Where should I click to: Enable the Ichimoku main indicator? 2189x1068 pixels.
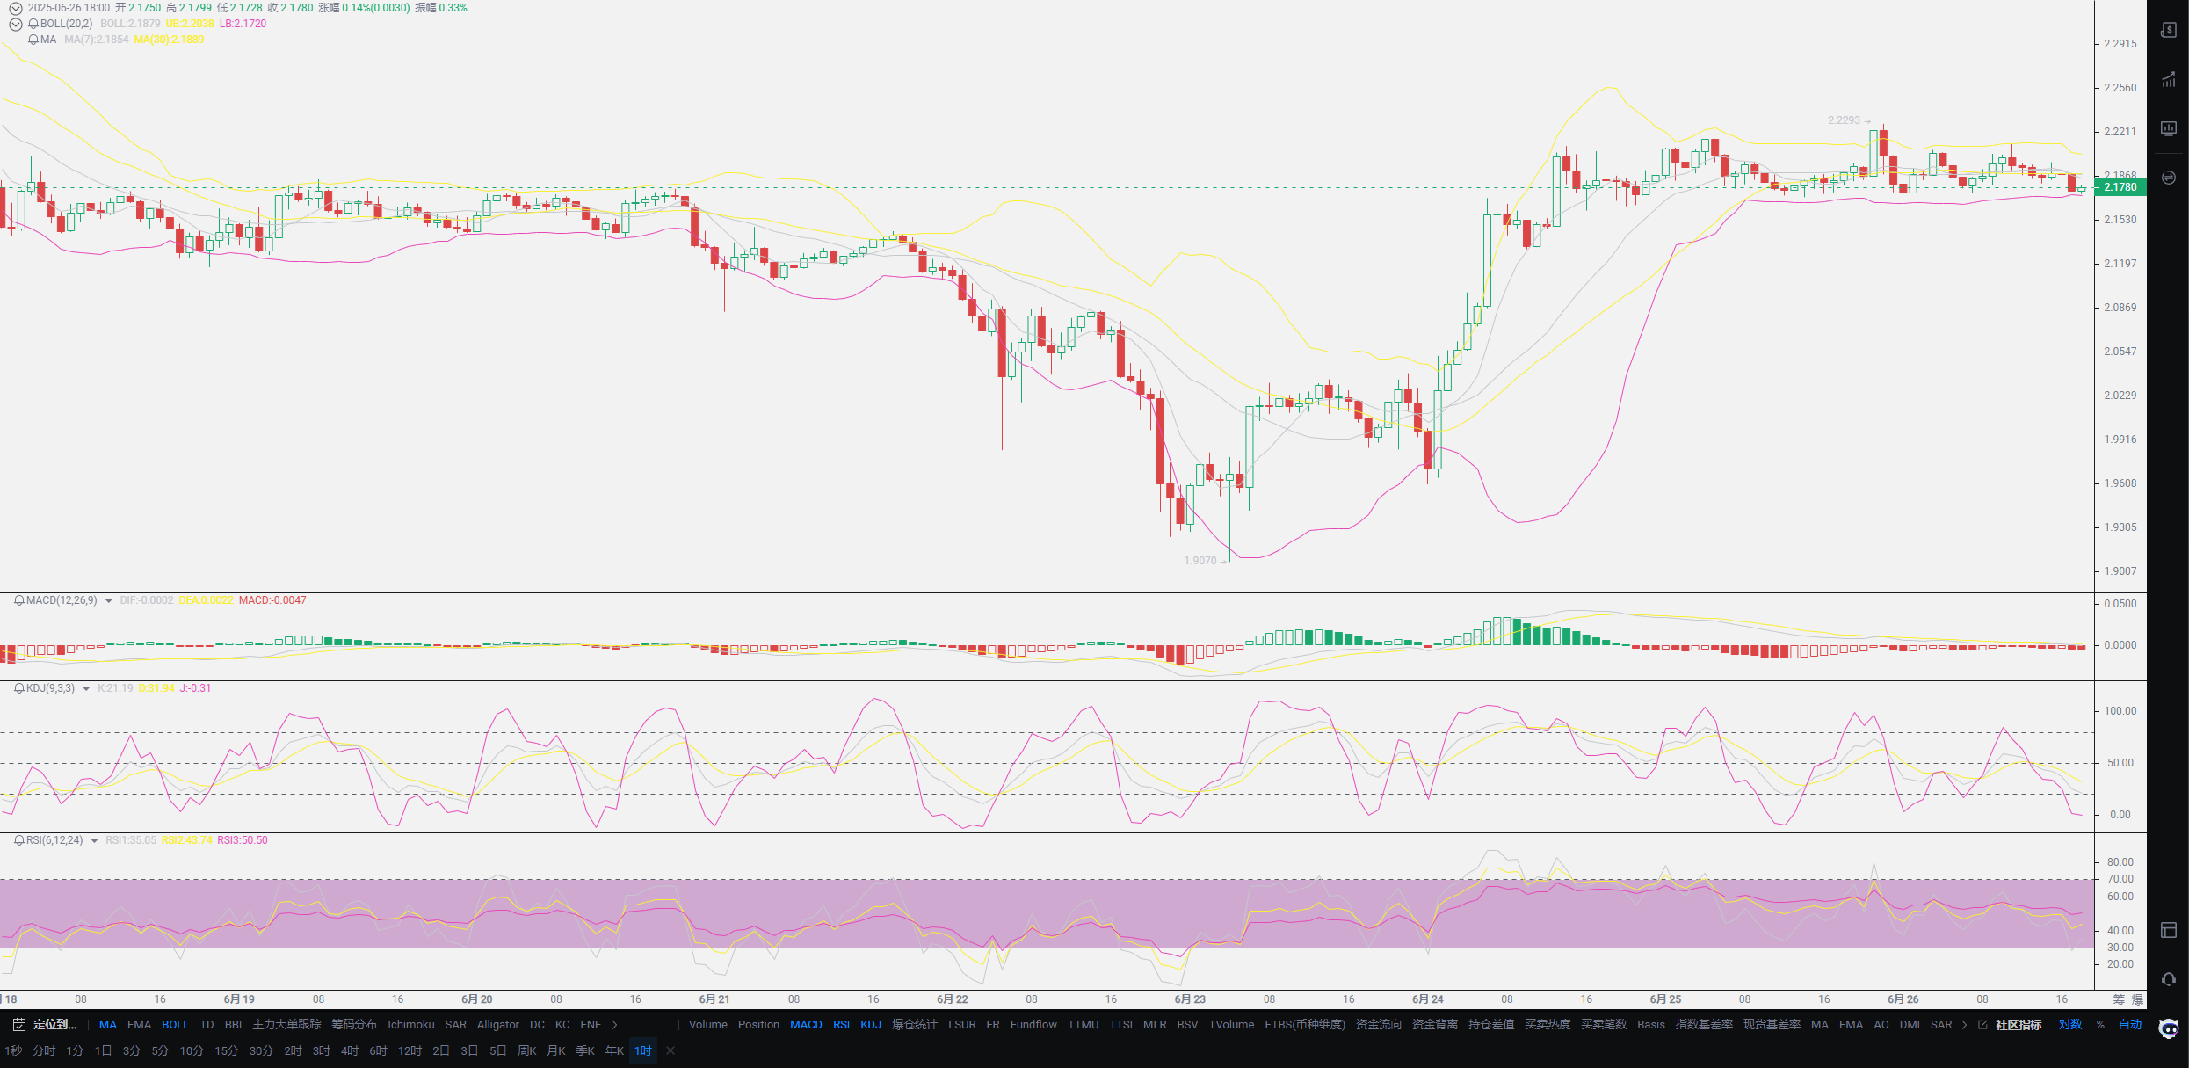410,1025
